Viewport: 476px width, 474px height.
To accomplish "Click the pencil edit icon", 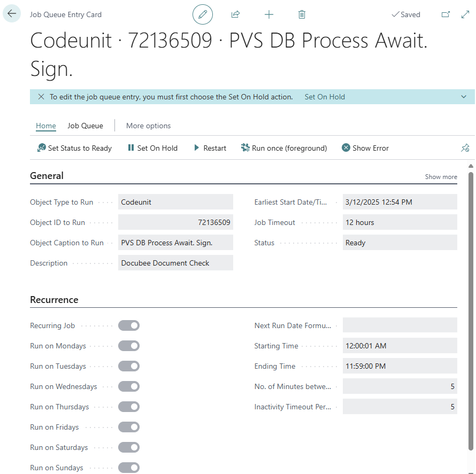I will point(203,14).
